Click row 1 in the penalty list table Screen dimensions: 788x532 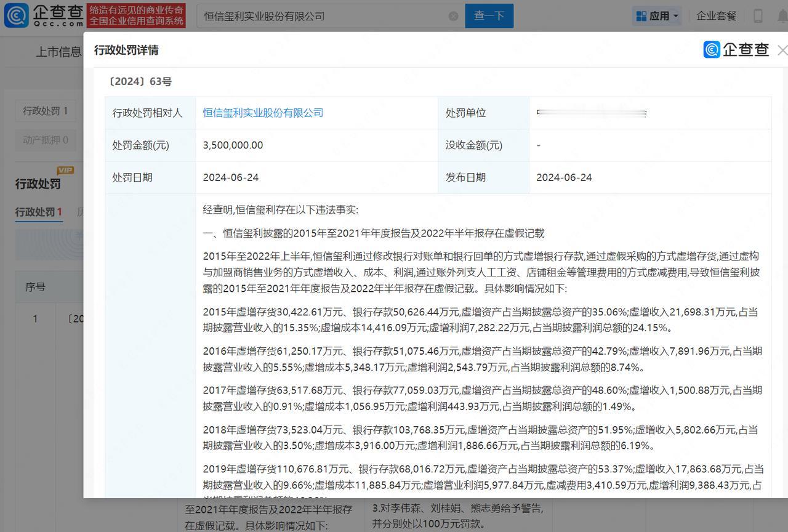pos(35,318)
